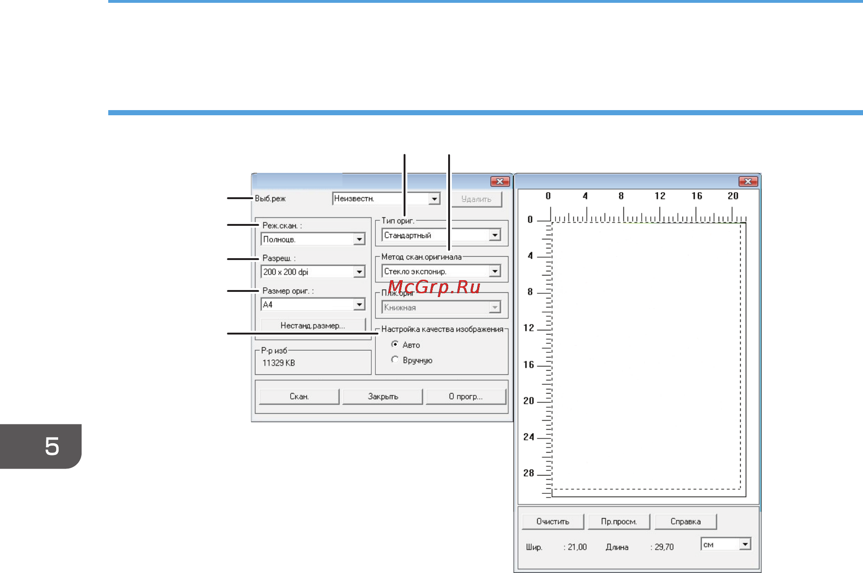Click the Пр.просм. preview button

coord(619,521)
